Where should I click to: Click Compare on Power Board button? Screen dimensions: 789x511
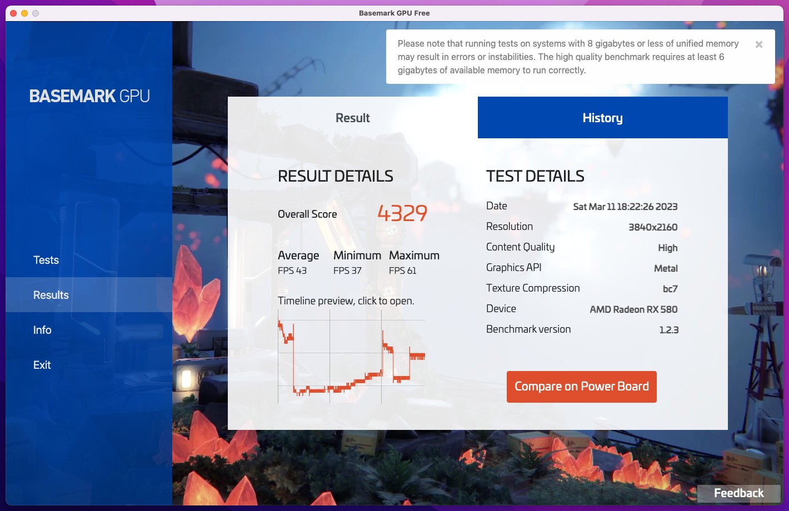pos(582,387)
